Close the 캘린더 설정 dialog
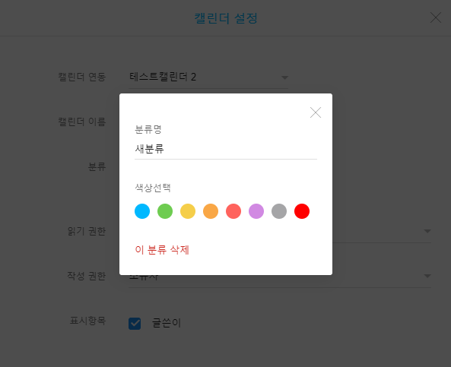The height and width of the screenshot is (367, 451). coord(436,17)
